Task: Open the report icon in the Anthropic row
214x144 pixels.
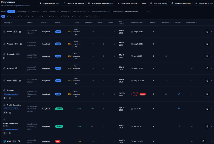Action: (x=207, y=56)
